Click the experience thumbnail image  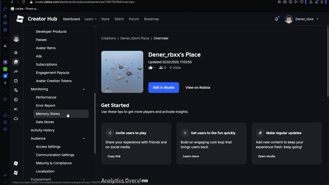pyautogui.click(x=122, y=72)
